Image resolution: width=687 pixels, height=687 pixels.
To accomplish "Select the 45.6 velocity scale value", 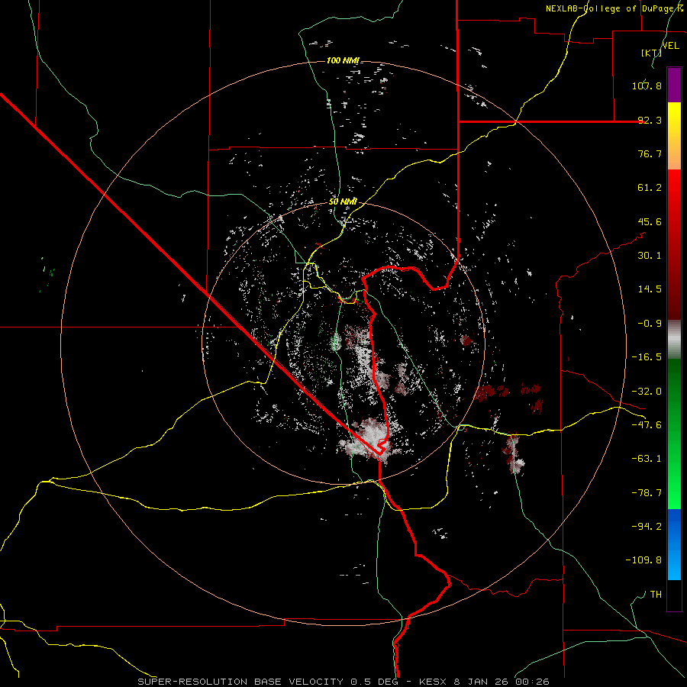I will click(650, 221).
